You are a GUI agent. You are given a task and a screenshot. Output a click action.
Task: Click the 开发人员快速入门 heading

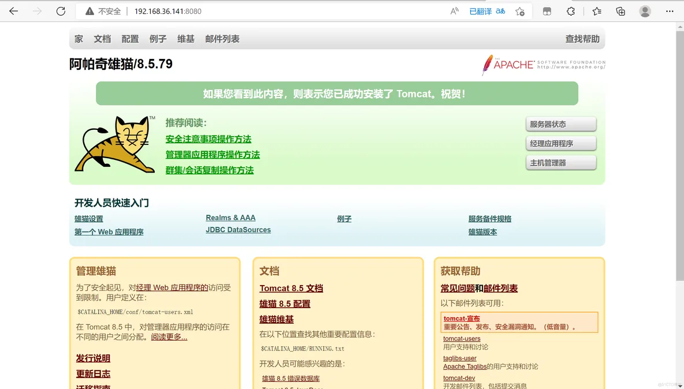111,203
